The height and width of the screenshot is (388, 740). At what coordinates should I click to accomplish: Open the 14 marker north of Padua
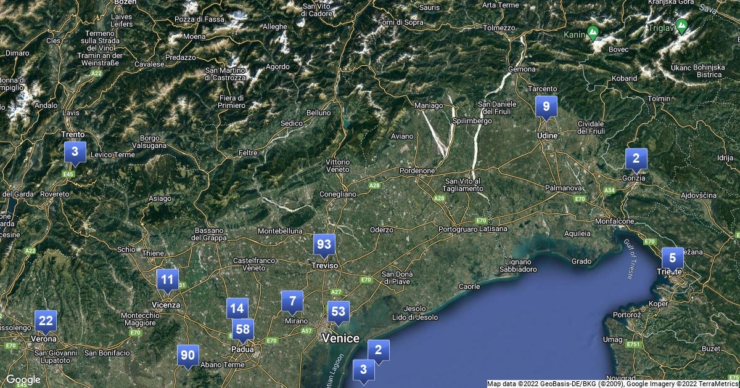coord(237,309)
